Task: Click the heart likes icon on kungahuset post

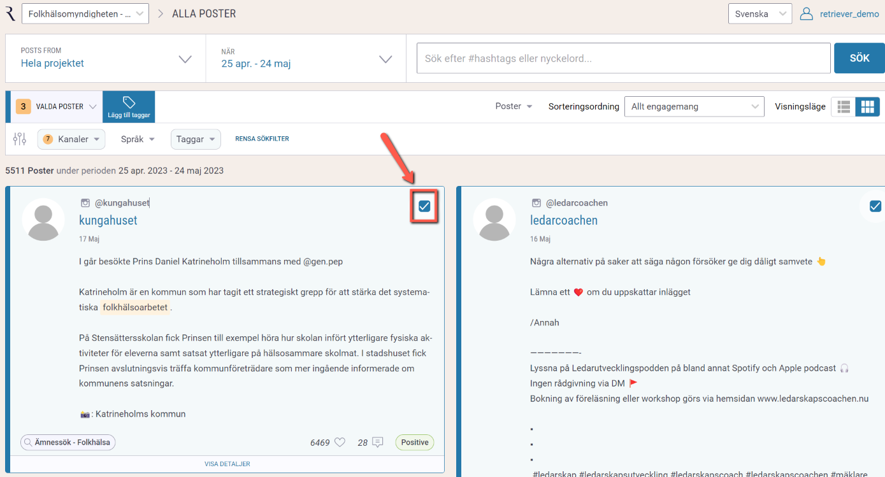Action: click(340, 442)
